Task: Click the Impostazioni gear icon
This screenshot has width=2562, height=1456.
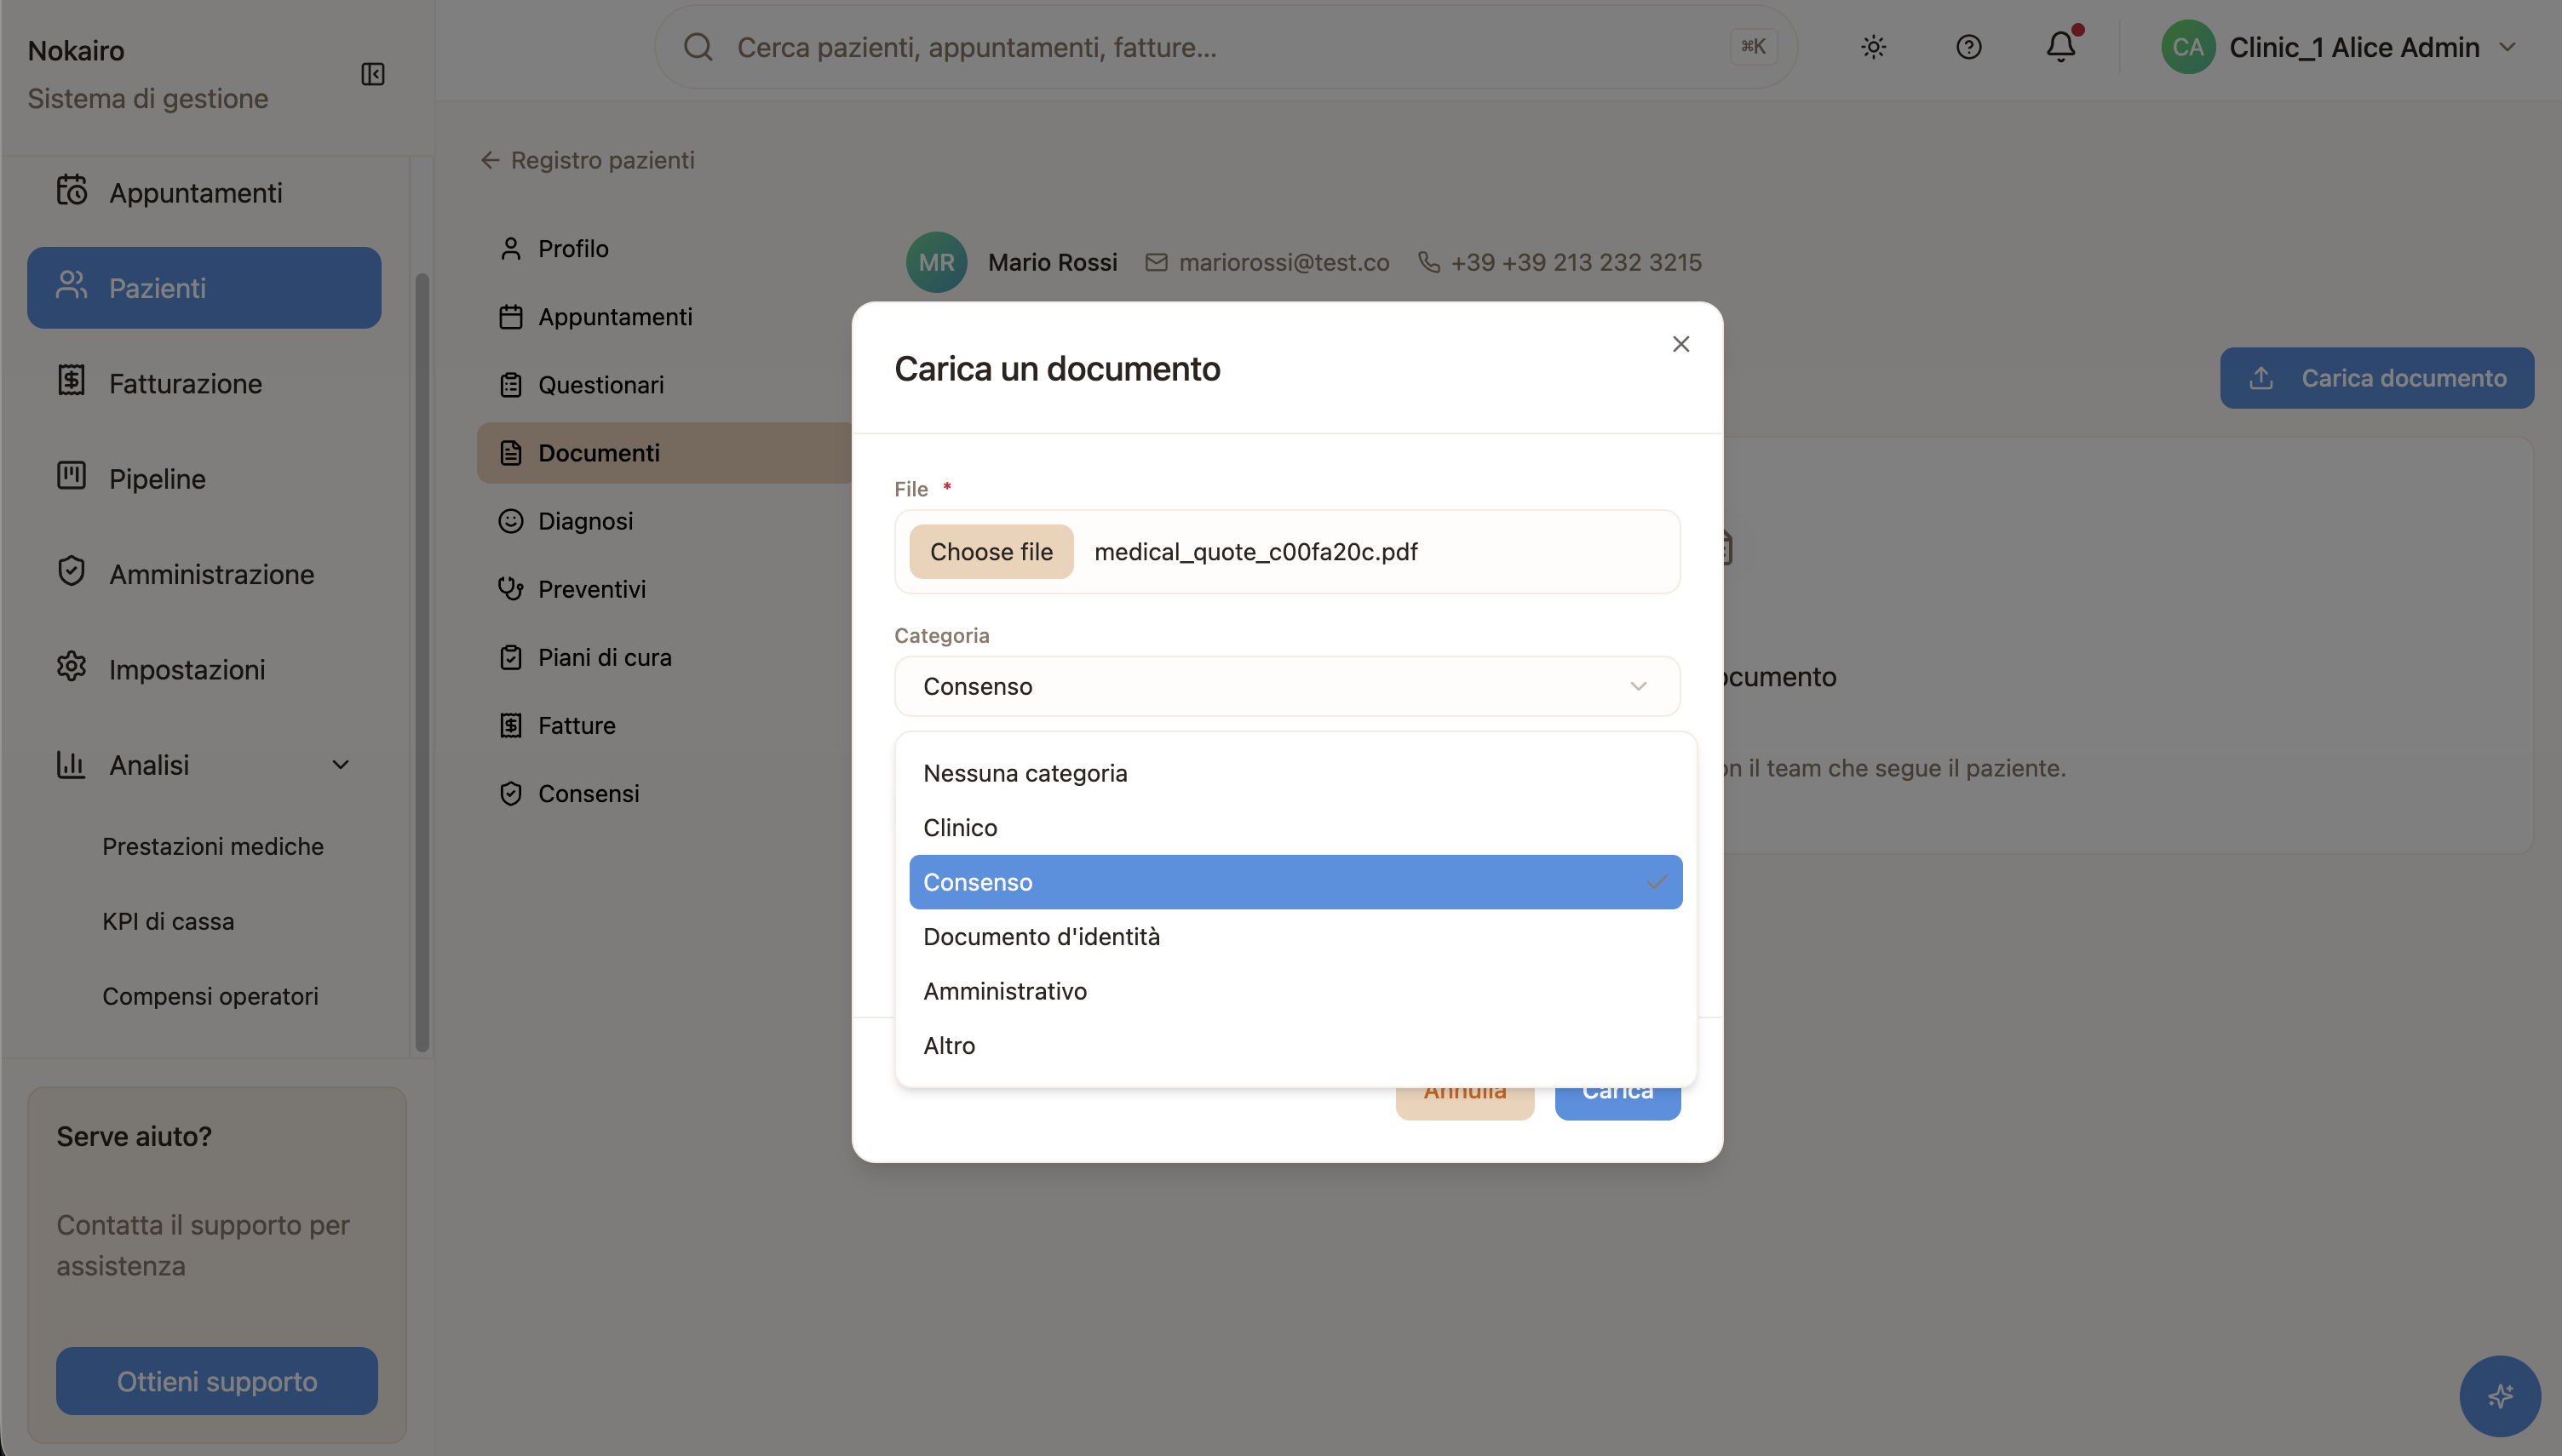Action: pos(72,667)
